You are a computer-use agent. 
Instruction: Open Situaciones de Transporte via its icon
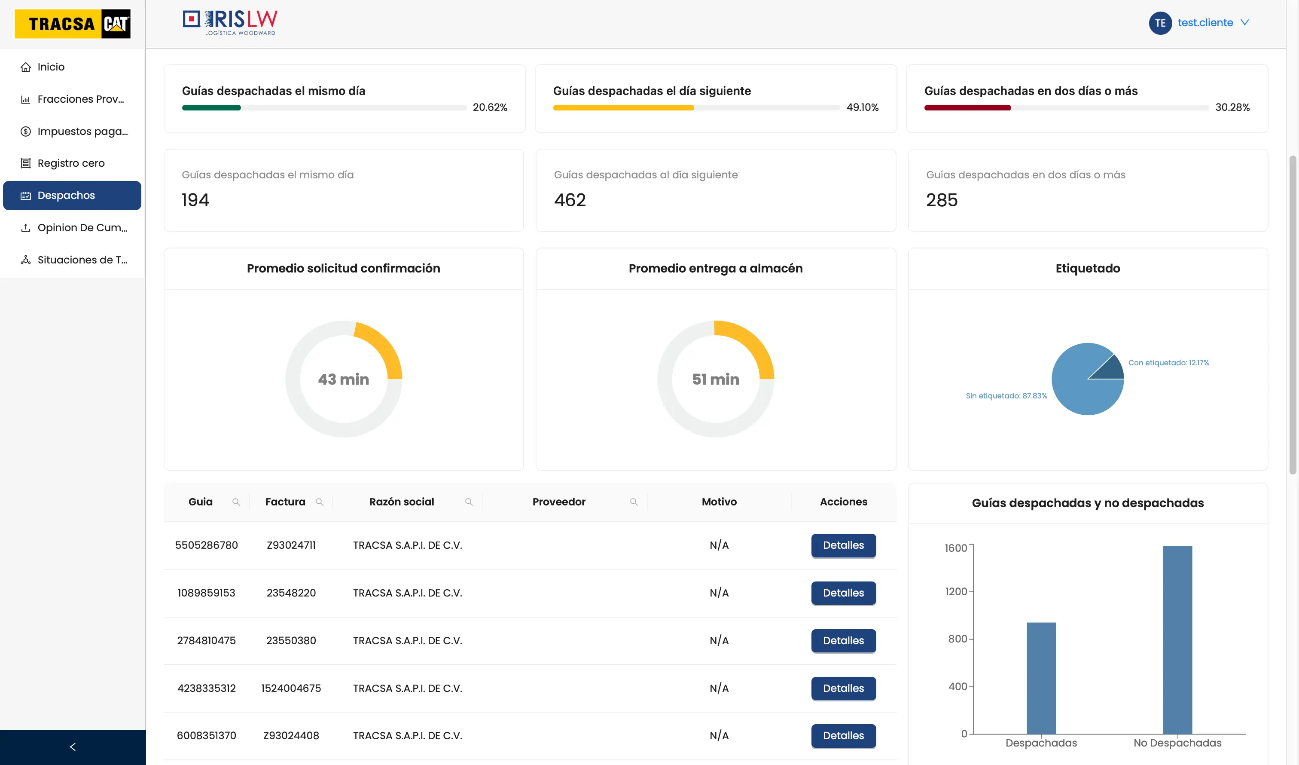click(26, 260)
